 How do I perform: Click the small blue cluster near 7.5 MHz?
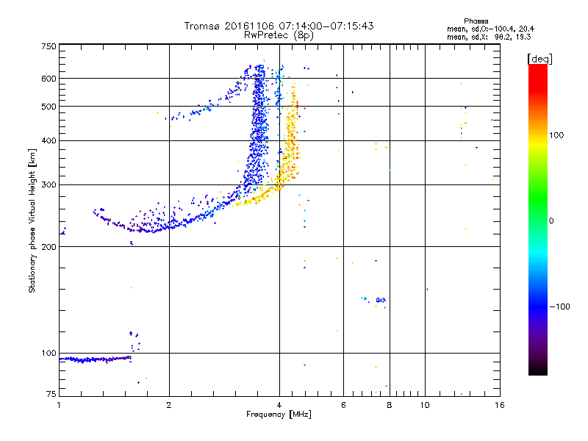[x=381, y=300]
